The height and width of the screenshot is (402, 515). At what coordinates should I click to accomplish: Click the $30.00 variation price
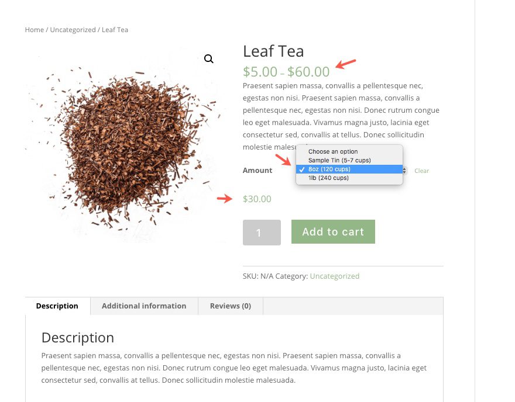257,199
